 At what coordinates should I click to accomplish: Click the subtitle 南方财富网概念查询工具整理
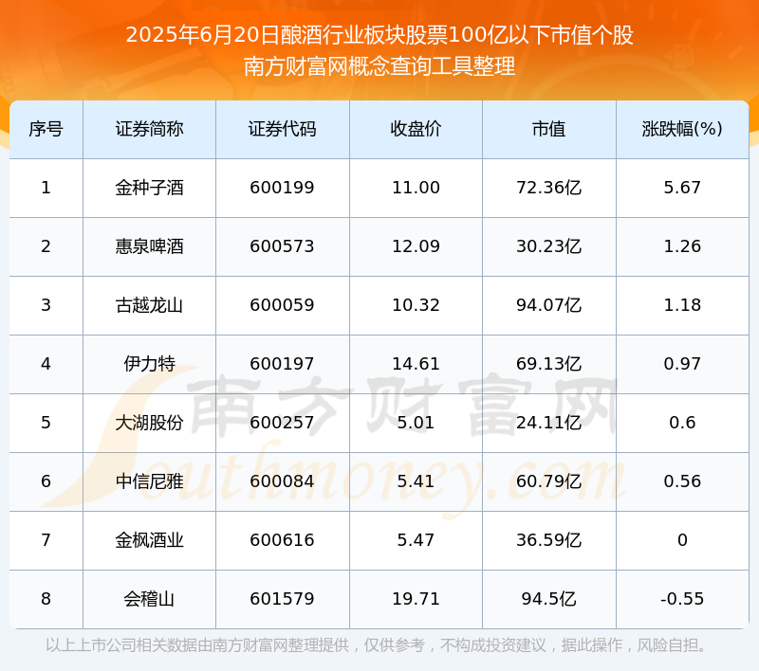click(379, 66)
